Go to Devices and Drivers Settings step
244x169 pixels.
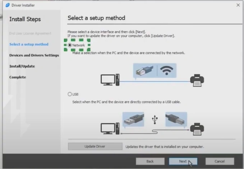(x=34, y=55)
